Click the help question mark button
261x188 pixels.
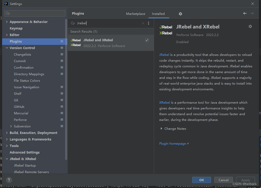click(9, 180)
